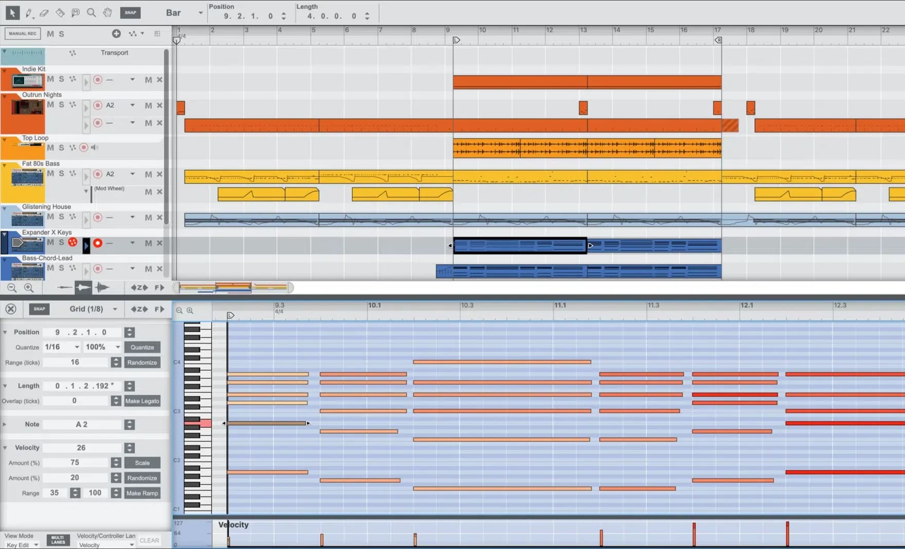Viewport: 905px width, 549px height.
Task: Activate the Magnifying Glass tool
Action: pyautogui.click(x=91, y=12)
